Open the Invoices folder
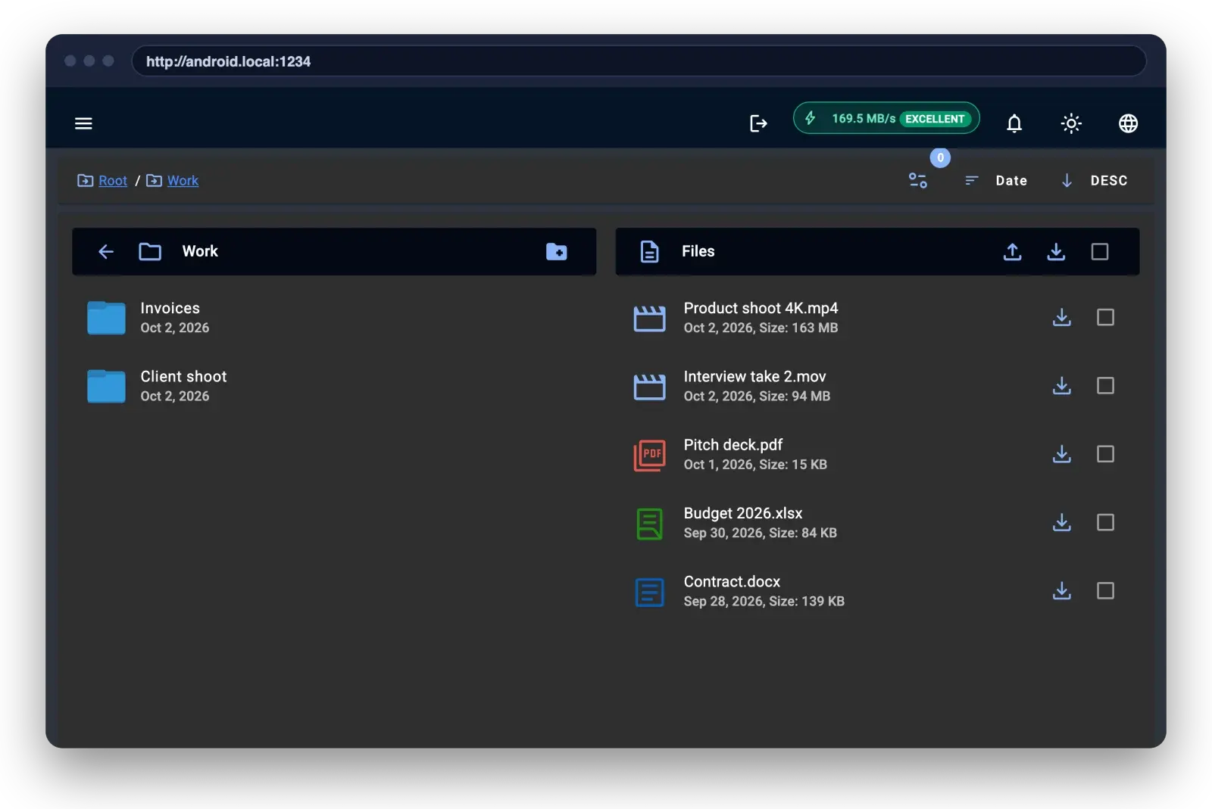 pos(334,317)
